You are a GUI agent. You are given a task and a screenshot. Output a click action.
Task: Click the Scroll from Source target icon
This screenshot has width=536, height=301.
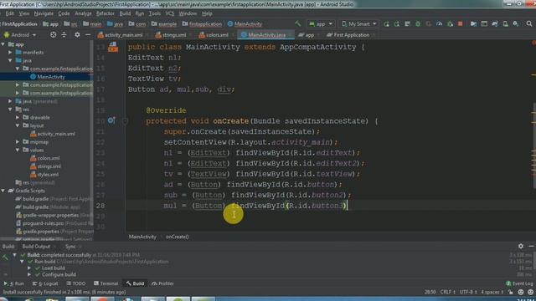[53, 35]
